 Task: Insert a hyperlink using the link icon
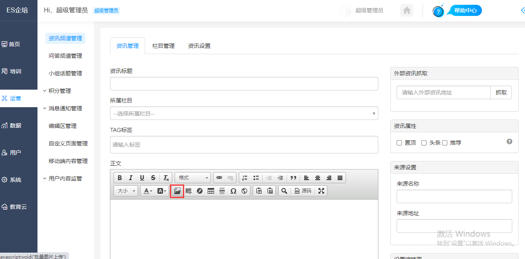pos(219,178)
